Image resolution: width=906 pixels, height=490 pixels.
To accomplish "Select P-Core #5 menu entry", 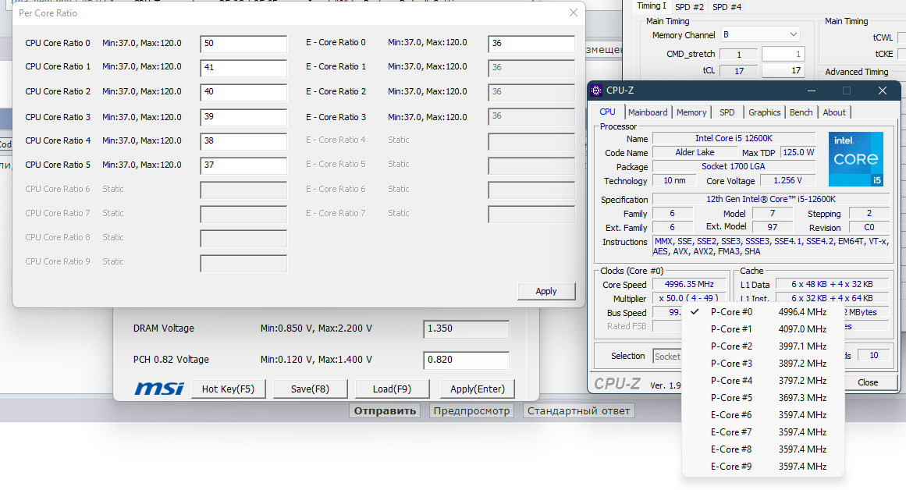I will pos(762,398).
